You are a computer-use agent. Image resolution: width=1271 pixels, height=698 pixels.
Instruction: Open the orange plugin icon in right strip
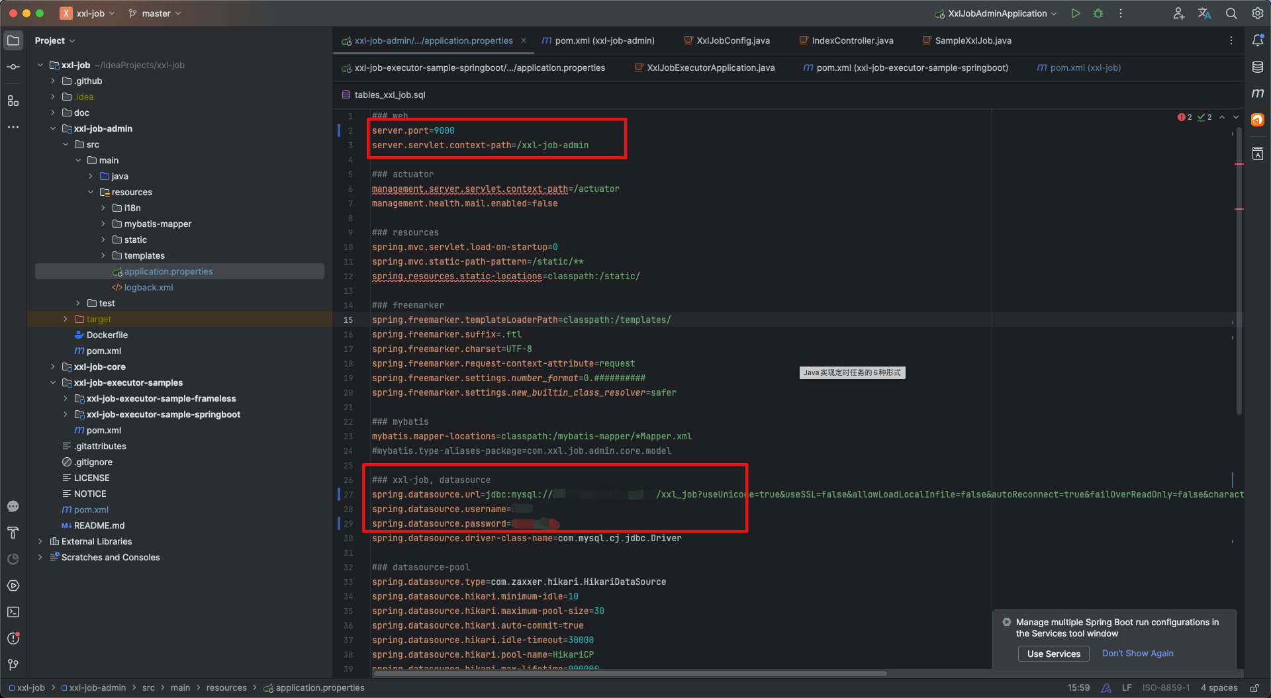(x=1258, y=120)
